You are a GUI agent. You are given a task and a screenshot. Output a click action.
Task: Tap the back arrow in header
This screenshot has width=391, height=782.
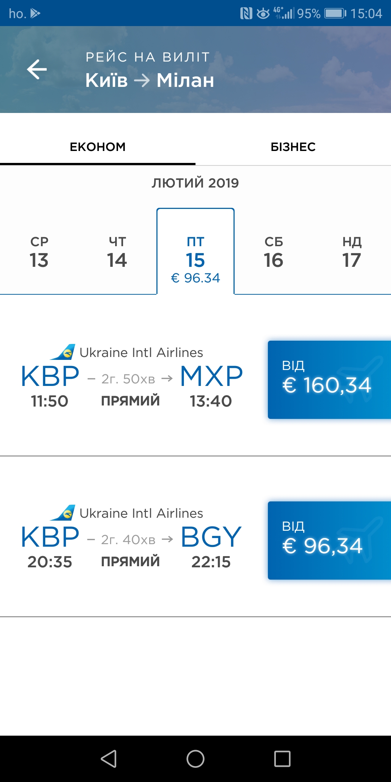(37, 69)
